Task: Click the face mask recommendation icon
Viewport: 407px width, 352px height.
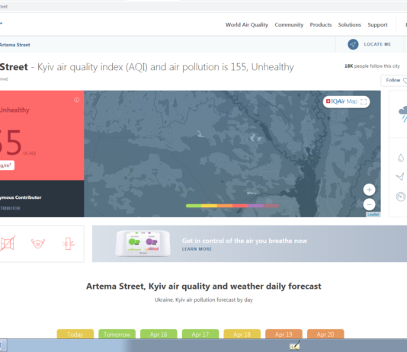Action: 38,244
